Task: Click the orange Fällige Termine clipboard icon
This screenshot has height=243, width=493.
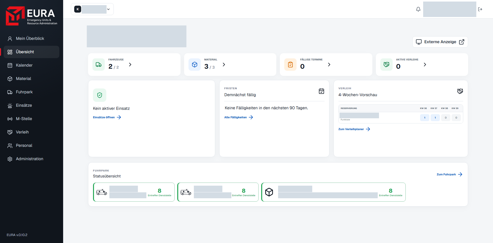Action: 290,65
